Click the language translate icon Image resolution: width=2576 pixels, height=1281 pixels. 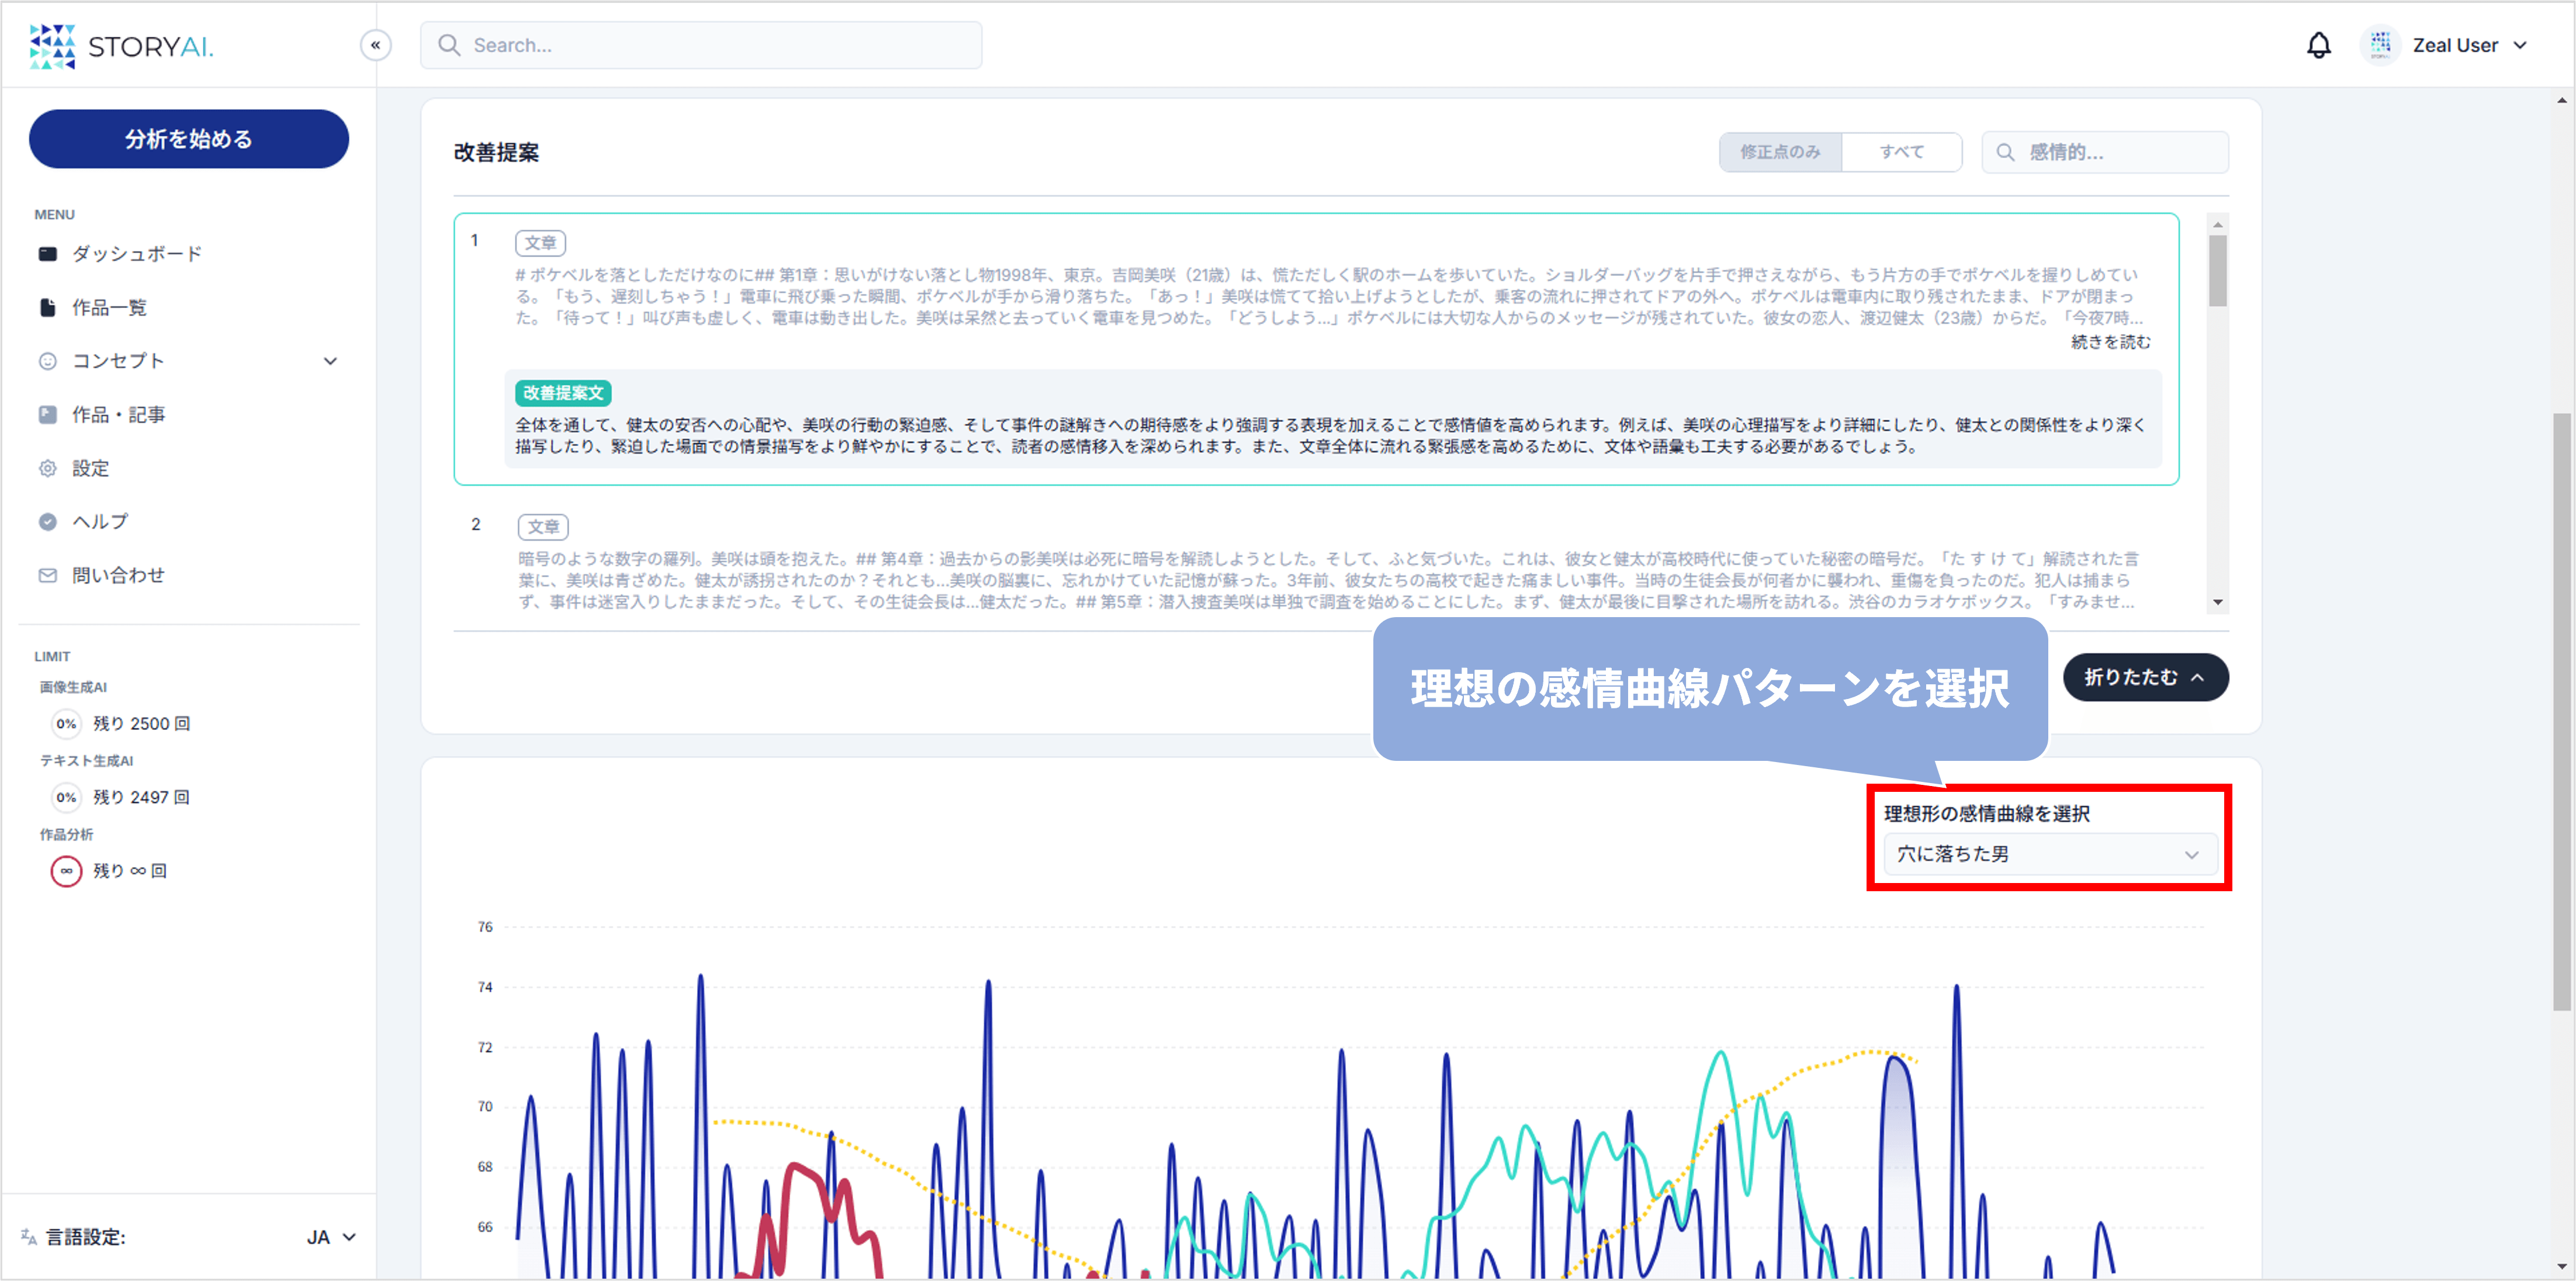coord(29,1237)
